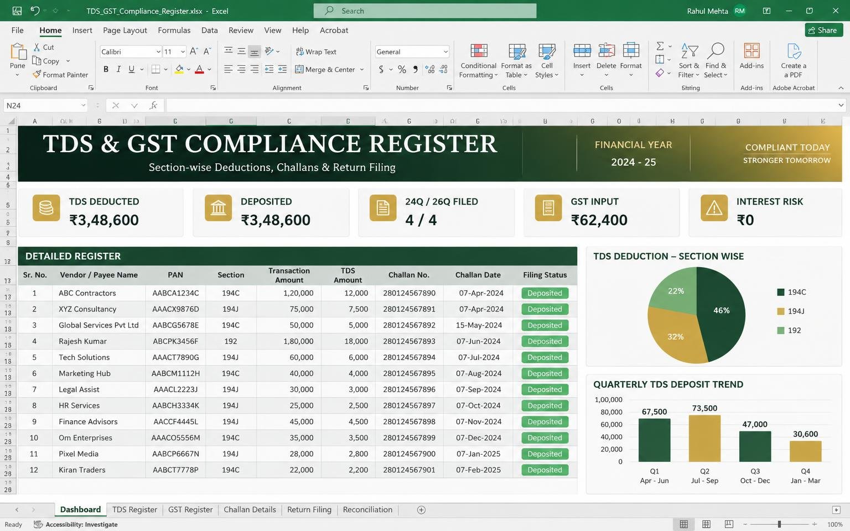
Task: Open the Formulas ribbon tab
Action: (174, 30)
